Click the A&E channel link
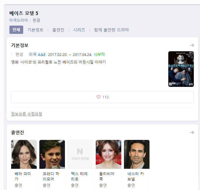The width and height of the screenshot is (200, 190). click(x=42, y=54)
